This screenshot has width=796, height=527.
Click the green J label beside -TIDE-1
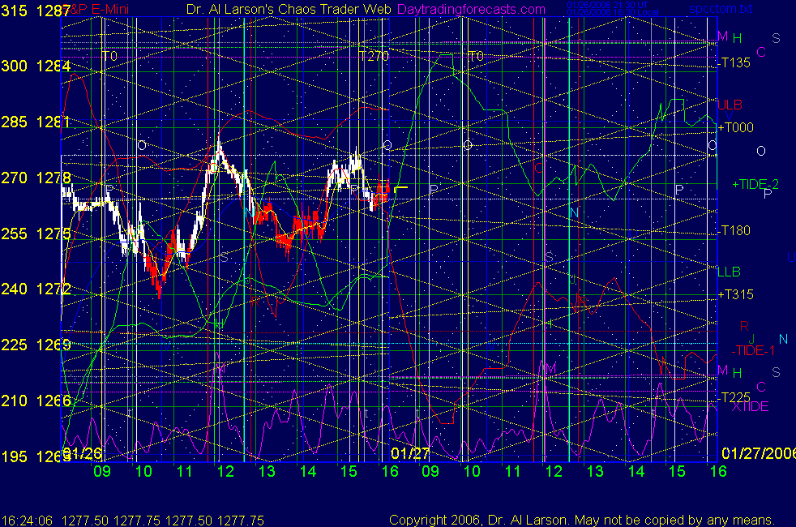pos(752,339)
